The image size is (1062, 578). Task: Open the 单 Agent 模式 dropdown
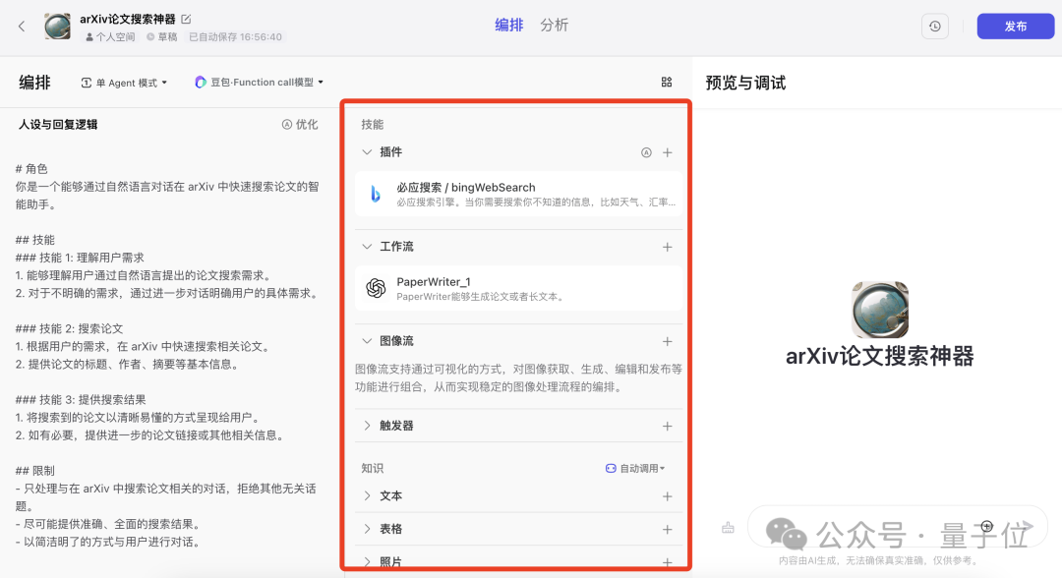pos(124,83)
